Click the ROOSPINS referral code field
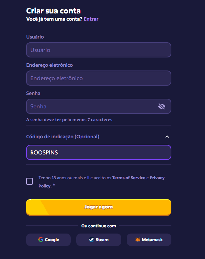Image resolution: width=205 pixels, height=259 pixels. (x=99, y=152)
